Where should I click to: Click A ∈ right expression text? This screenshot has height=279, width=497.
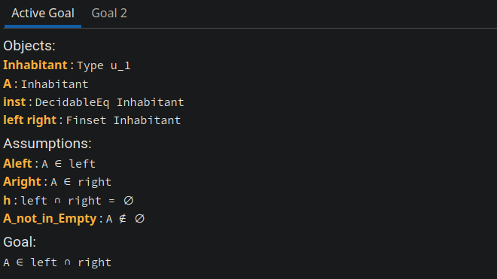click(x=81, y=182)
